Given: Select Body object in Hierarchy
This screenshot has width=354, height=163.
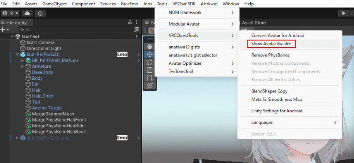Looking at the screenshot, I should [37, 78].
